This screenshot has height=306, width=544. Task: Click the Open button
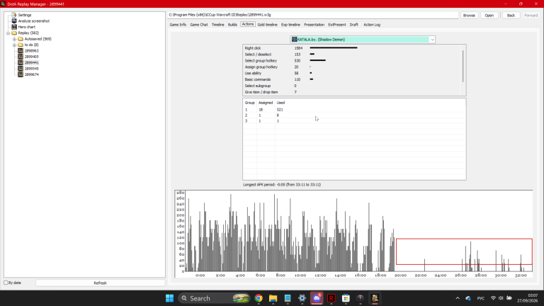coord(489,16)
